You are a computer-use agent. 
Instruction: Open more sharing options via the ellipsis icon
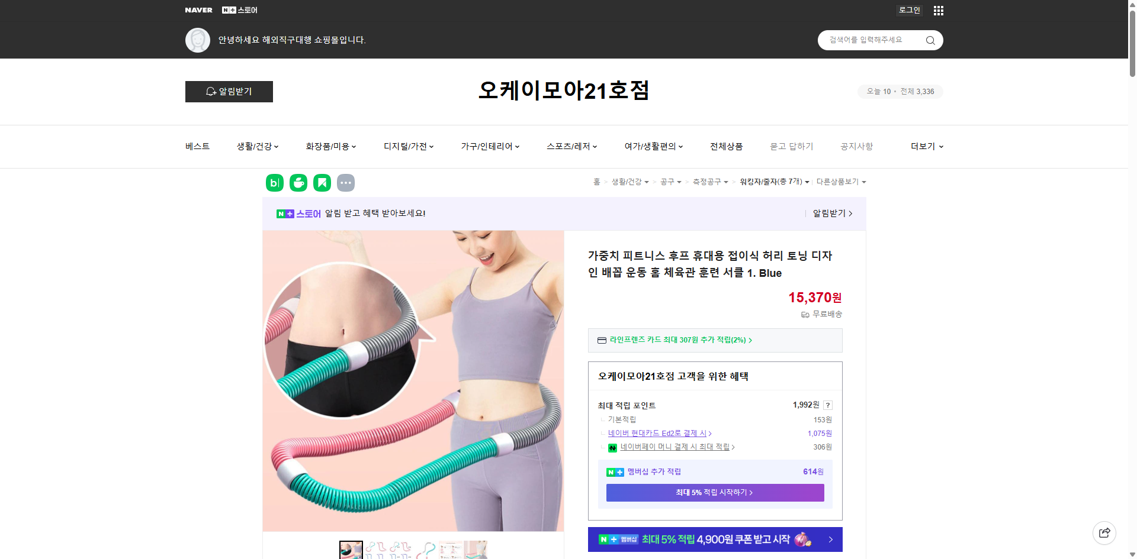346,183
